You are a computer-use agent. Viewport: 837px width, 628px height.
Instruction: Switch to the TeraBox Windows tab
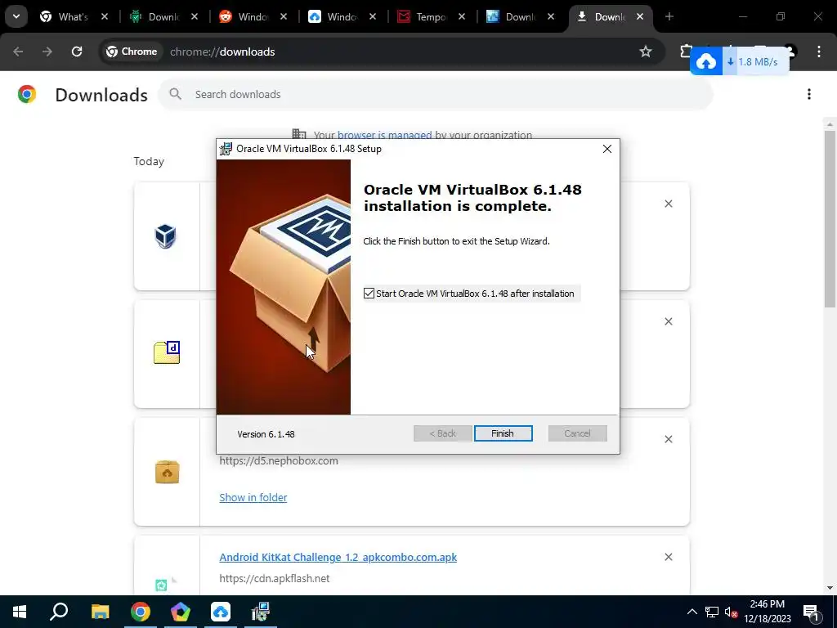point(333,16)
